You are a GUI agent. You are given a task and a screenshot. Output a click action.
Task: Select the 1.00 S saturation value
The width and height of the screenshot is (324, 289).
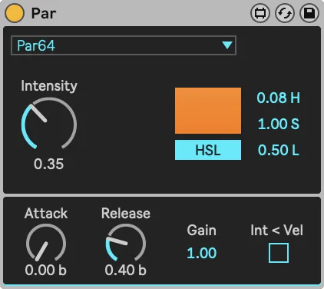click(x=278, y=124)
